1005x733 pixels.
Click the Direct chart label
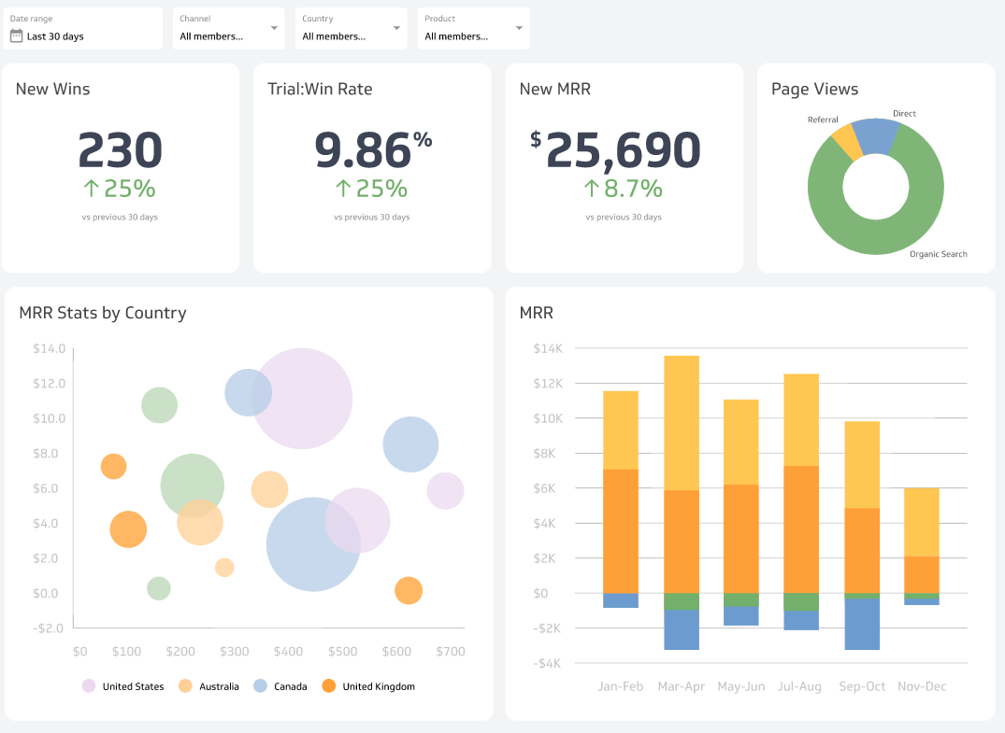pos(904,113)
